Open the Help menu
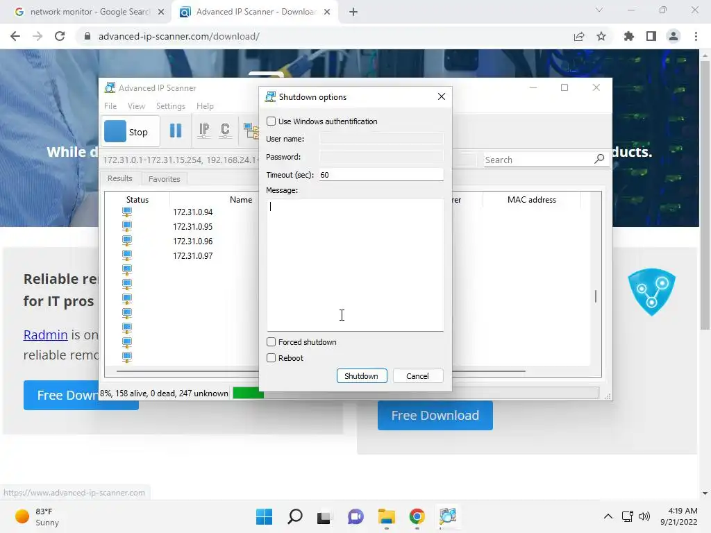The height and width of the screenshot is (533, 711). 205,106
